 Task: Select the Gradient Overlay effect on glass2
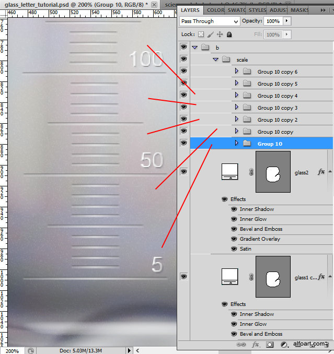[x=260, y=239]
